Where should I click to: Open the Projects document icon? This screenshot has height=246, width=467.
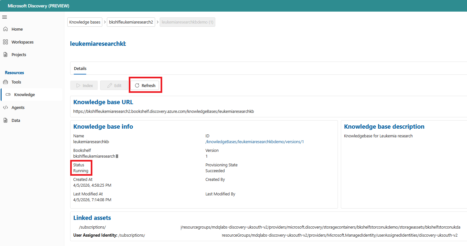point(5,54)
